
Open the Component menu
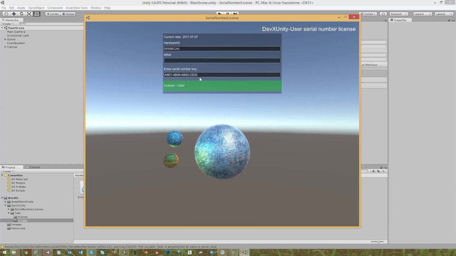55,8
